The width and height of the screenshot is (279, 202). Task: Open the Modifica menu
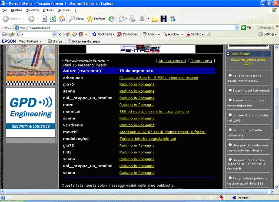coord(17,10)
